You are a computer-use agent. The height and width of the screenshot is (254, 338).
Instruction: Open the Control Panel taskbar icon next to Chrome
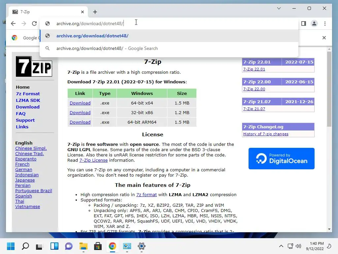pyautogui.click(x=127, y=246)
